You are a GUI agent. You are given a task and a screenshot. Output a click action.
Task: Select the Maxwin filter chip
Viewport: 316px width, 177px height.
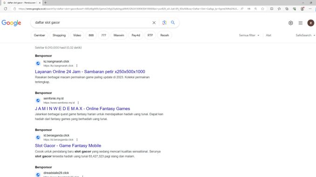[x=119, y=35]
